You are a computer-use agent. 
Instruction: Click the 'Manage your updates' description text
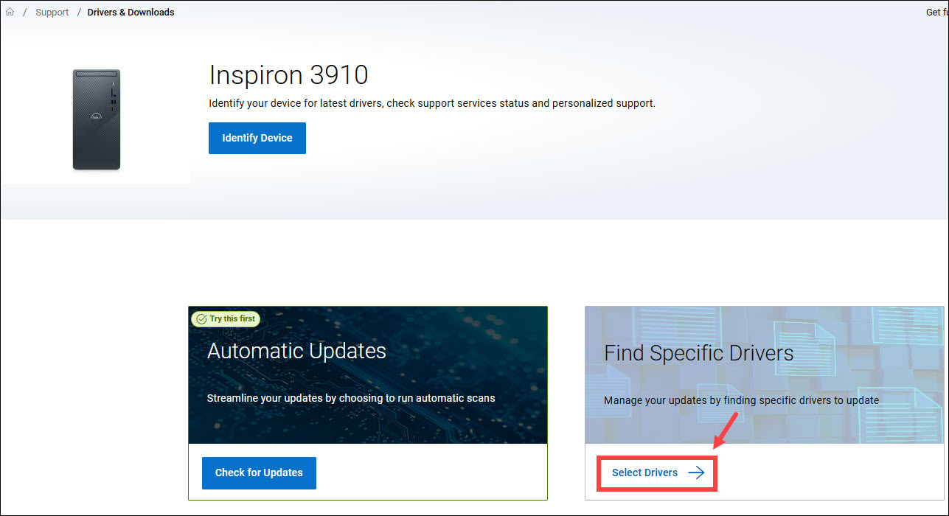click(x=741, y=400)
